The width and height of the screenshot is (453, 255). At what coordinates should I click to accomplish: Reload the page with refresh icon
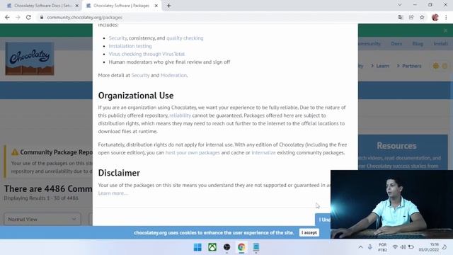tap(28, 17)
